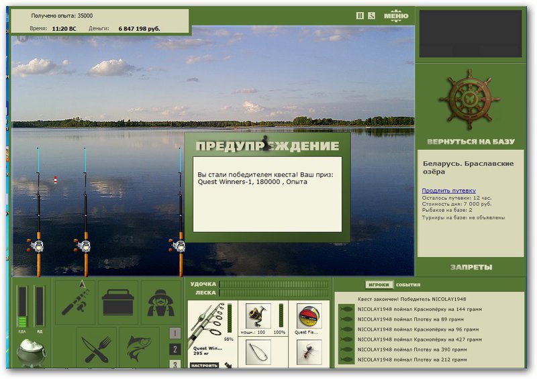Click the time value 11:20 ВС
Screen dimensions: 537x379
click(x=64, y=29)
